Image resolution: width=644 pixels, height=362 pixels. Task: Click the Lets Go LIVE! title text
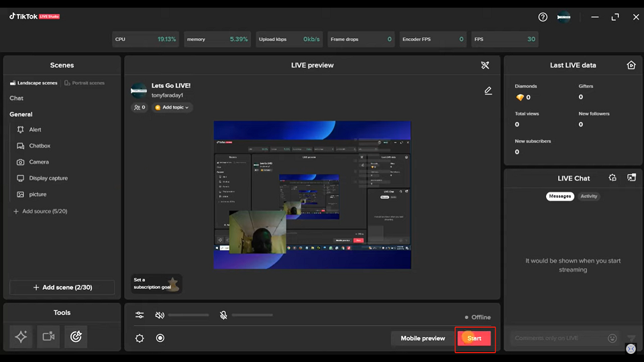[x=171, y=86]
